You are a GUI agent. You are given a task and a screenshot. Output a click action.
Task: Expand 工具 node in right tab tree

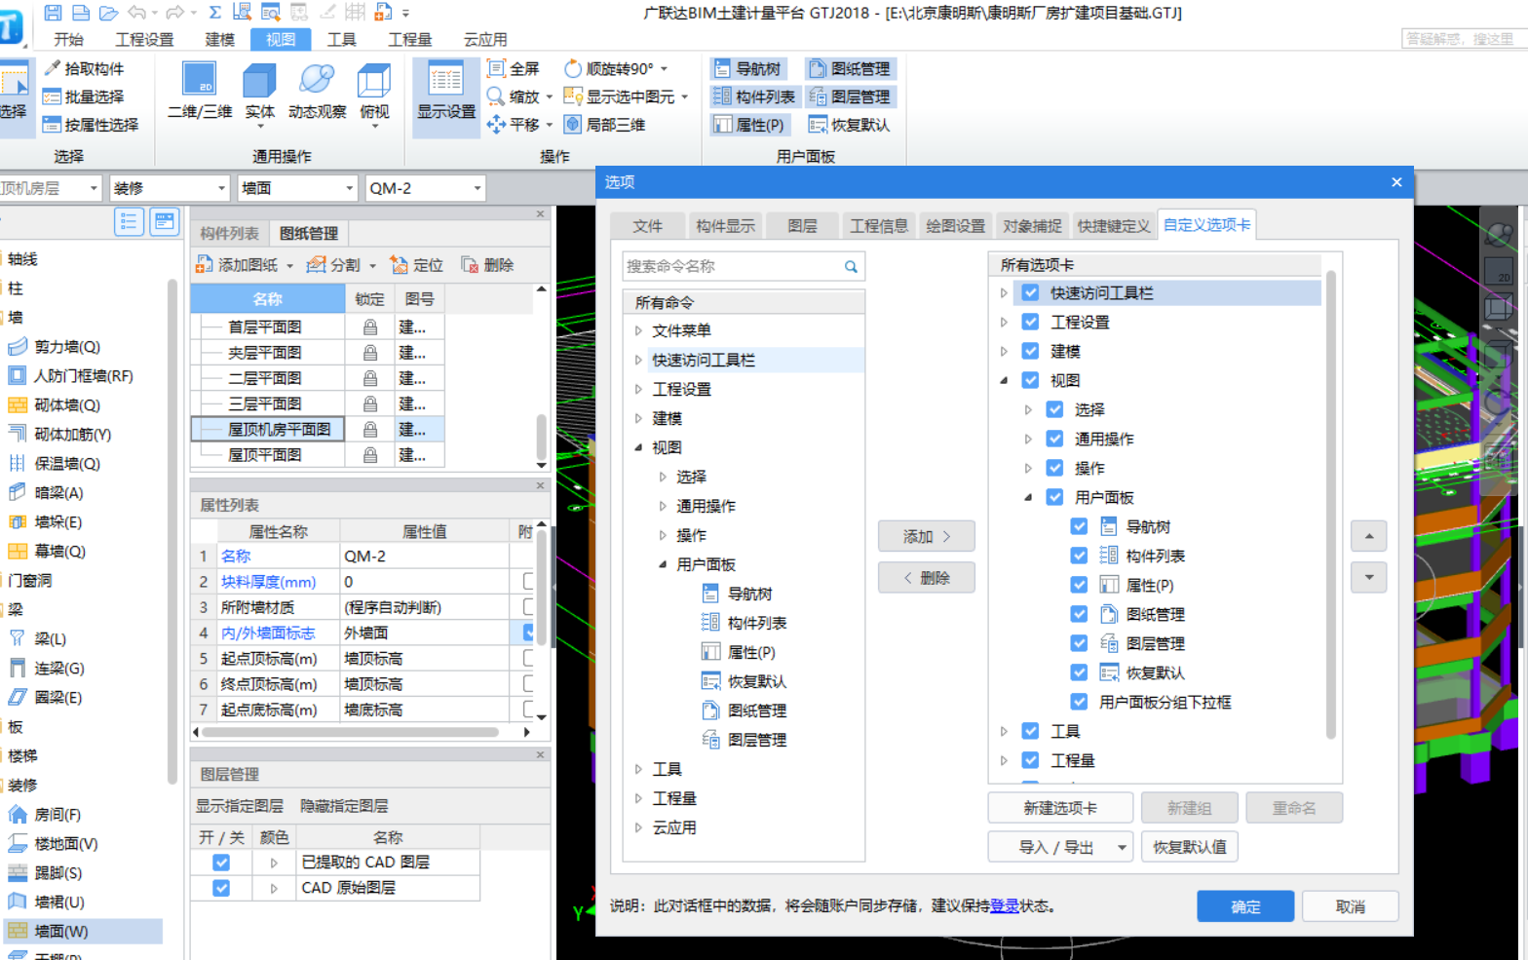[1004, 731]
